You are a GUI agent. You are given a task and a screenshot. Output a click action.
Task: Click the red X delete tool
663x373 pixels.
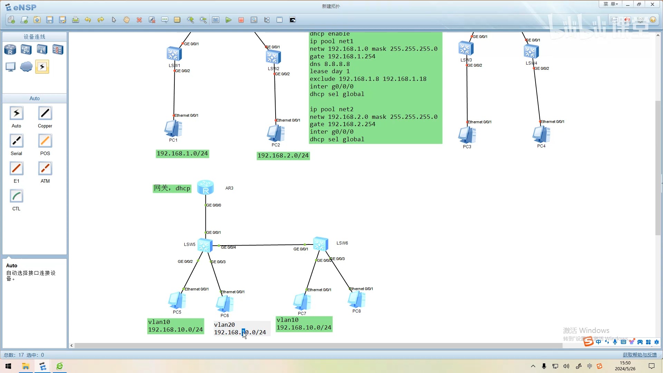click(139, 20)
